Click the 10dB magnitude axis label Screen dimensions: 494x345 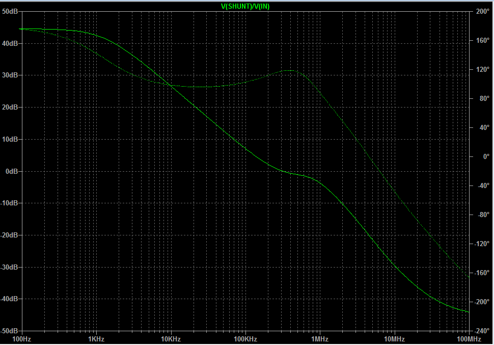coord(10,140)
